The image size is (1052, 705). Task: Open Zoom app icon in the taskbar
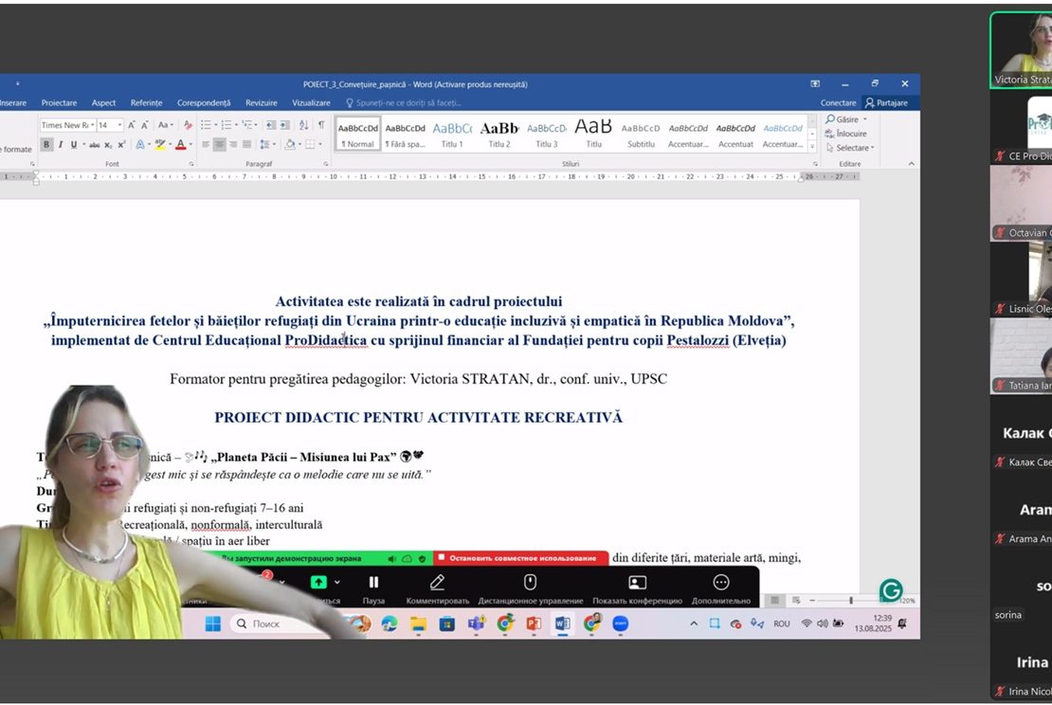click(x=621, y=624)
